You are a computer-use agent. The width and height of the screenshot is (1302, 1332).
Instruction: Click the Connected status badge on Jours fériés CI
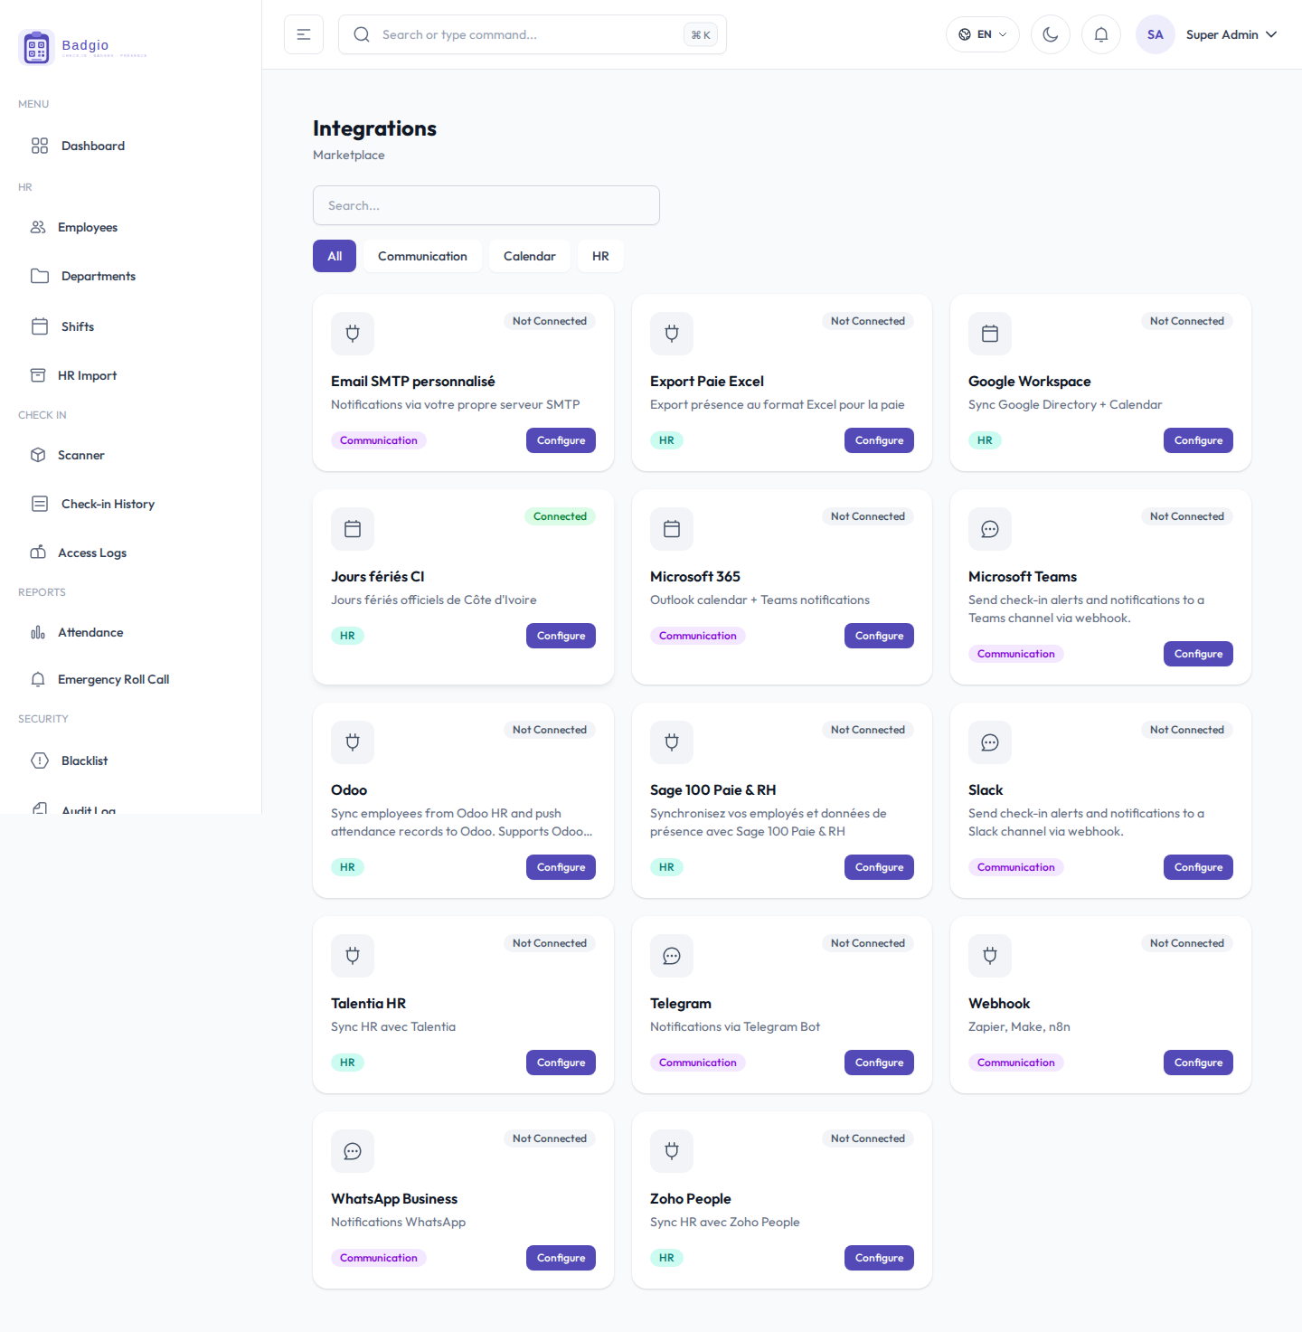560,516
